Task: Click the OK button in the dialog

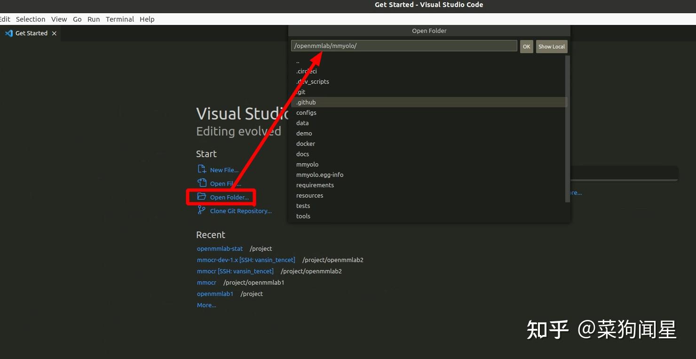Action: [x=526, y=46]
